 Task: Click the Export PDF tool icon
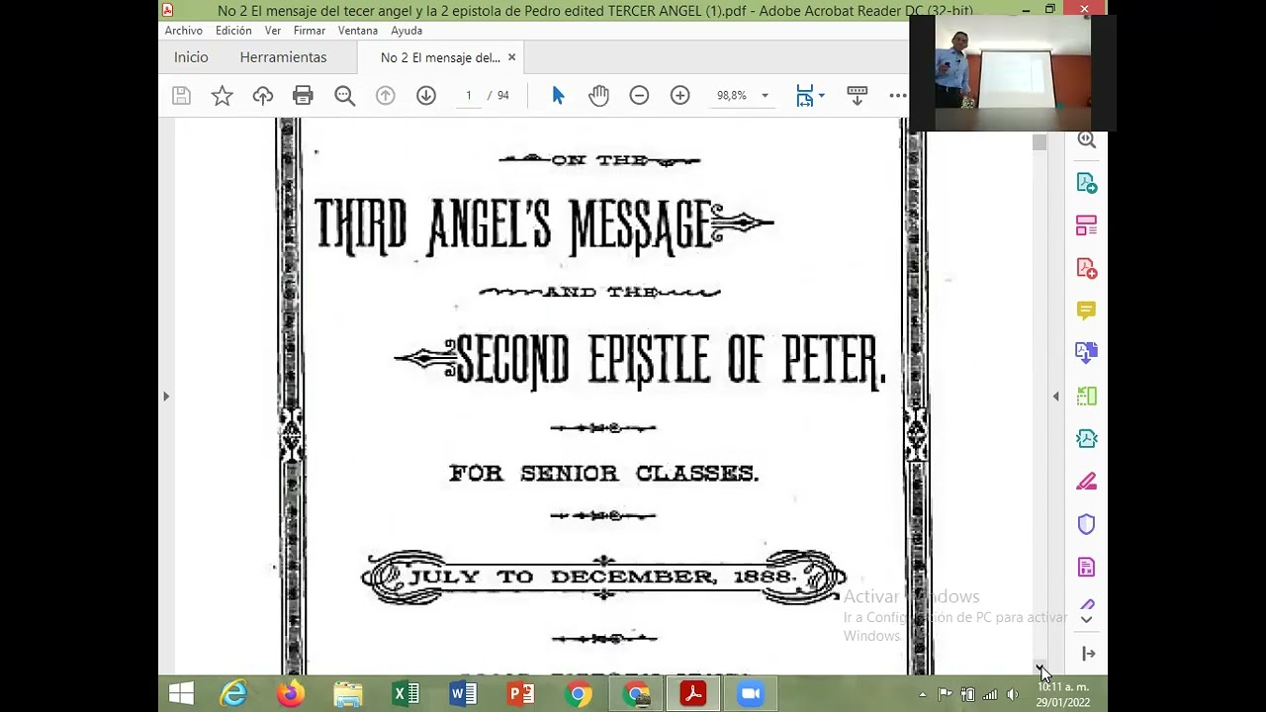coord(1087,183)
